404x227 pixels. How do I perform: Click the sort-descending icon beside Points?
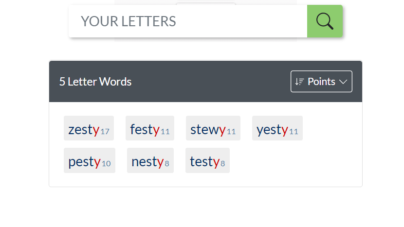point(299,82)
